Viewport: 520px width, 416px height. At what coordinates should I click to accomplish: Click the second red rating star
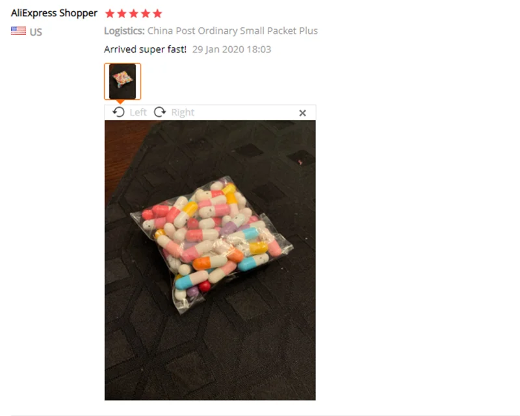tap(122, 14)
